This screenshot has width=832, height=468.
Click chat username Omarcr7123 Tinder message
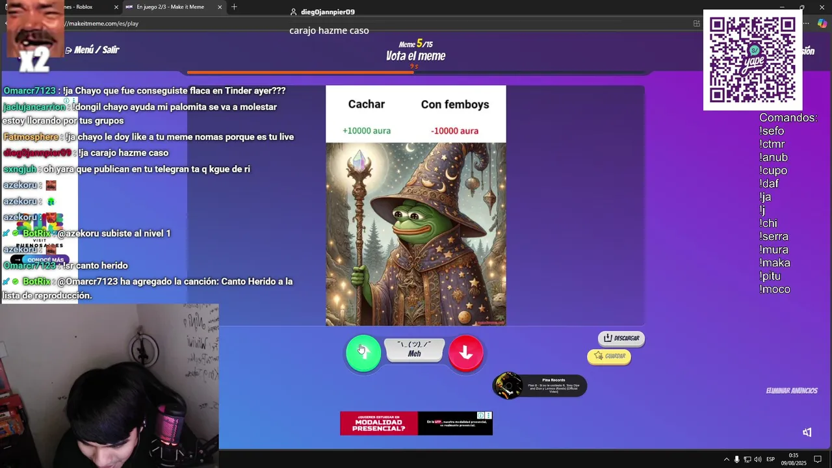29,91
